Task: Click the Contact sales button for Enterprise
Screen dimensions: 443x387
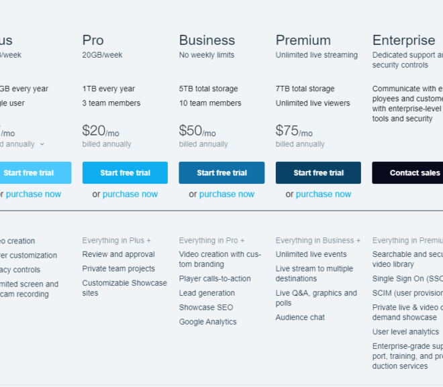Action: click(407, 173)
